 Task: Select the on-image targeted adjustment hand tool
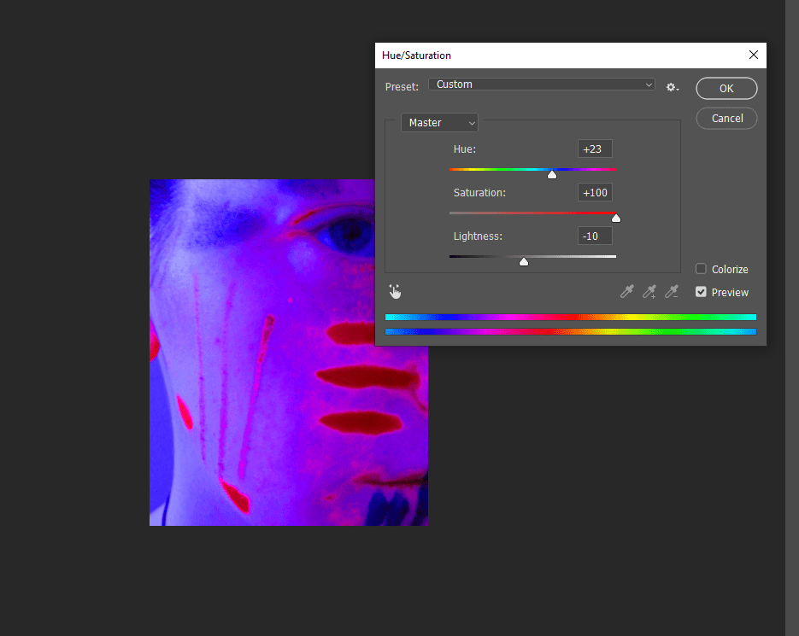(395, 292)
